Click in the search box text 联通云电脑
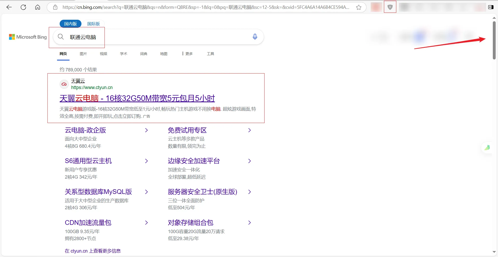Image resolution: width=498 pixels, height=257 pixels. pyautogui.click(x=83, y=37)
